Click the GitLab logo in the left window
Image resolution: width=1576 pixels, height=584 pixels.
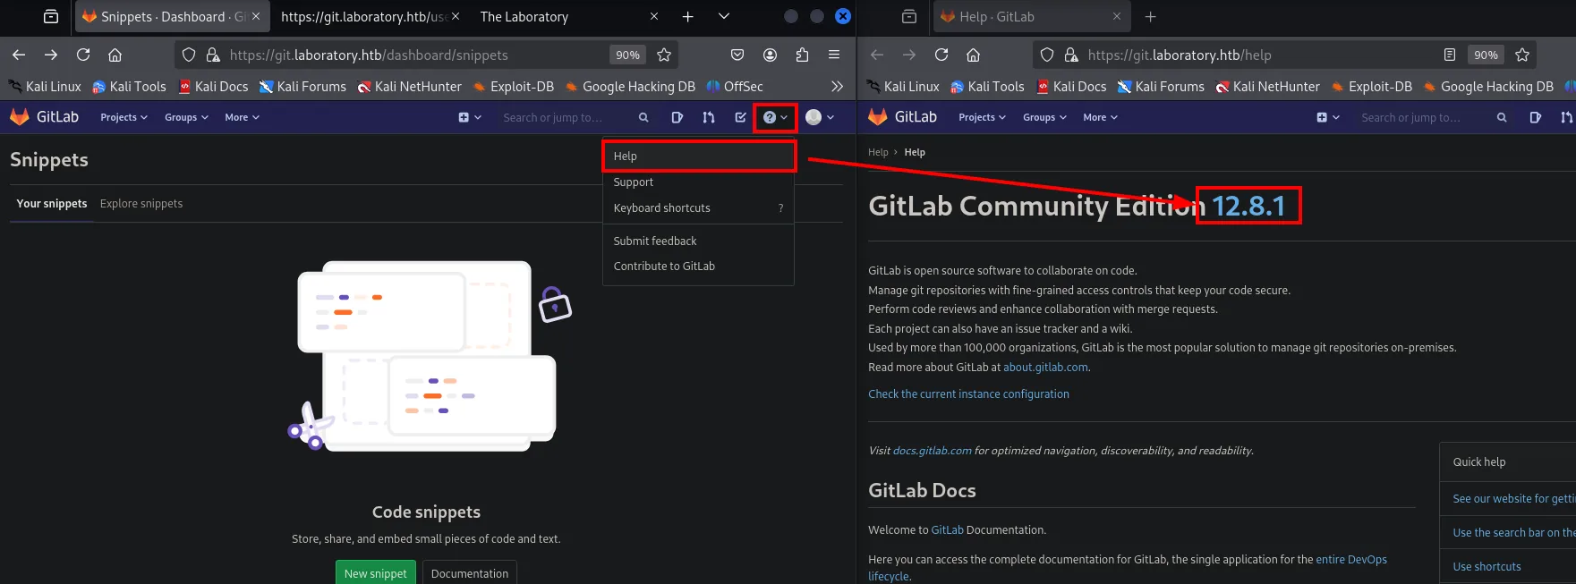pos(45,117)
